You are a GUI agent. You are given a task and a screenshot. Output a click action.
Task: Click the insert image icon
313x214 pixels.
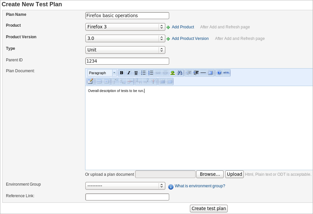172,73
